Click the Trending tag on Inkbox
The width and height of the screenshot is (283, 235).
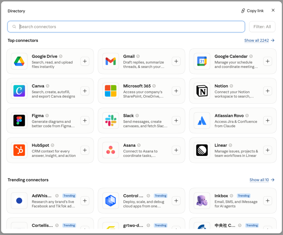(x=244, y=196)
